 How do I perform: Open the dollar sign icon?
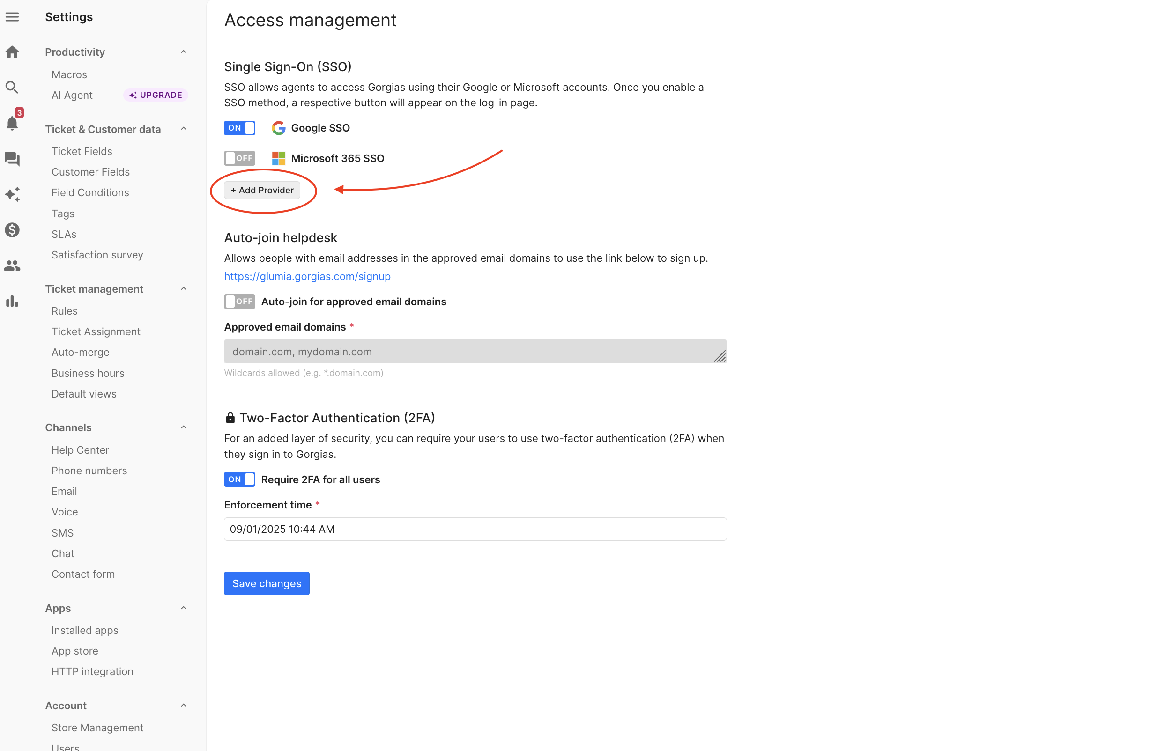pyautogui.click(x=12, y=229)
